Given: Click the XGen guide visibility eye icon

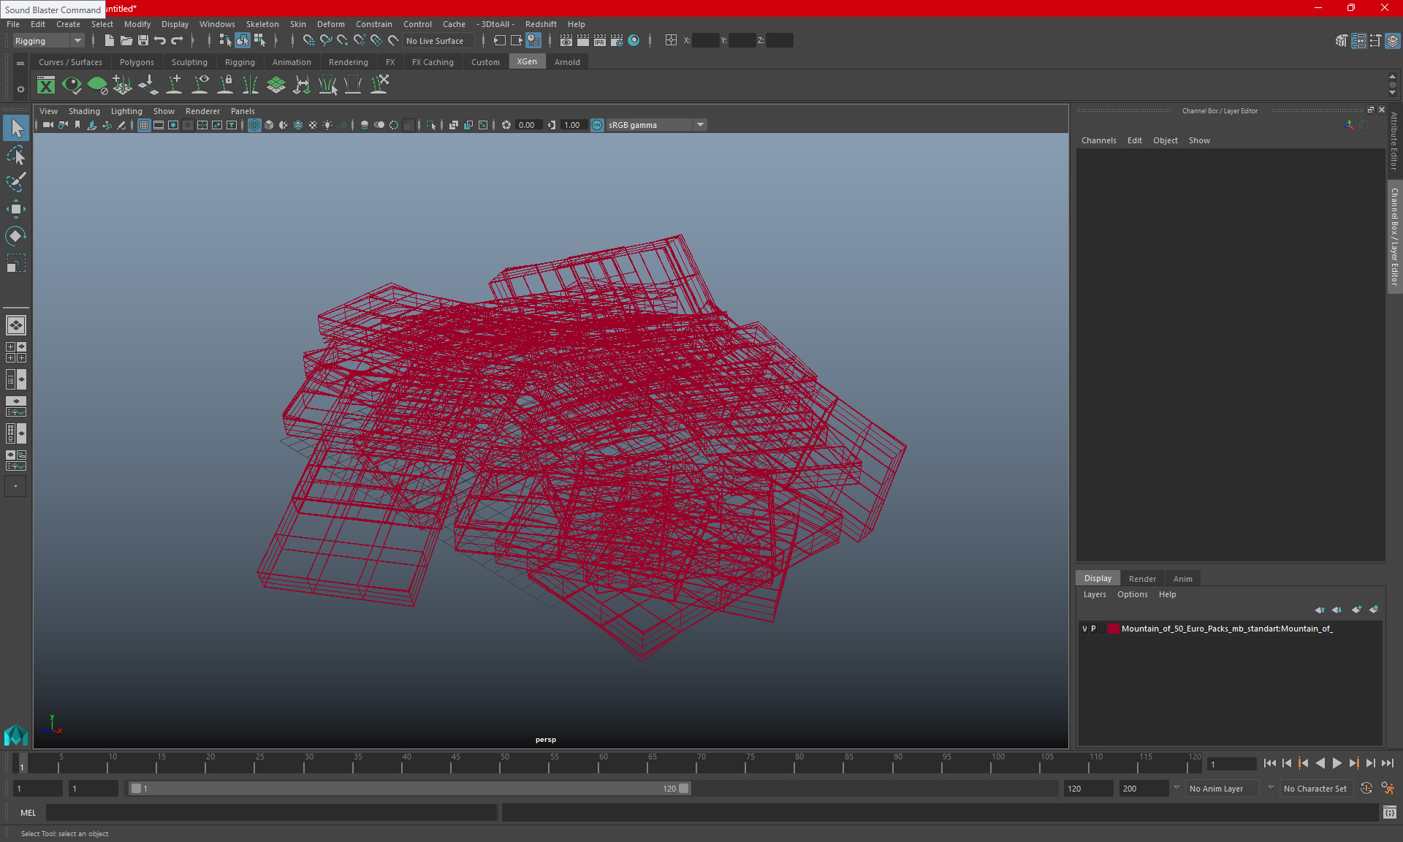Looking at the screenshot, I should click(199, 86).
